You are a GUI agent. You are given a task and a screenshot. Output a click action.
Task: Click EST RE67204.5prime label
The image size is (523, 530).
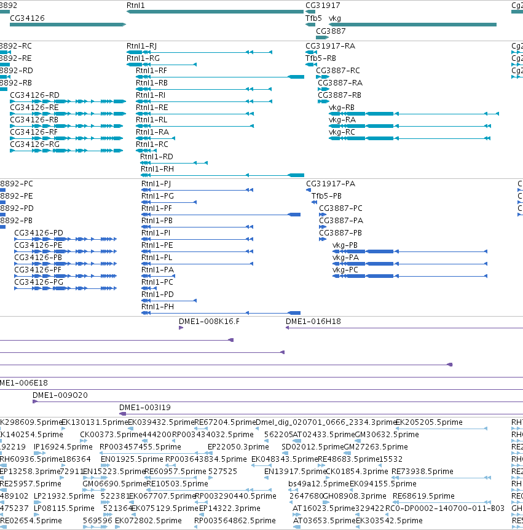225,422
